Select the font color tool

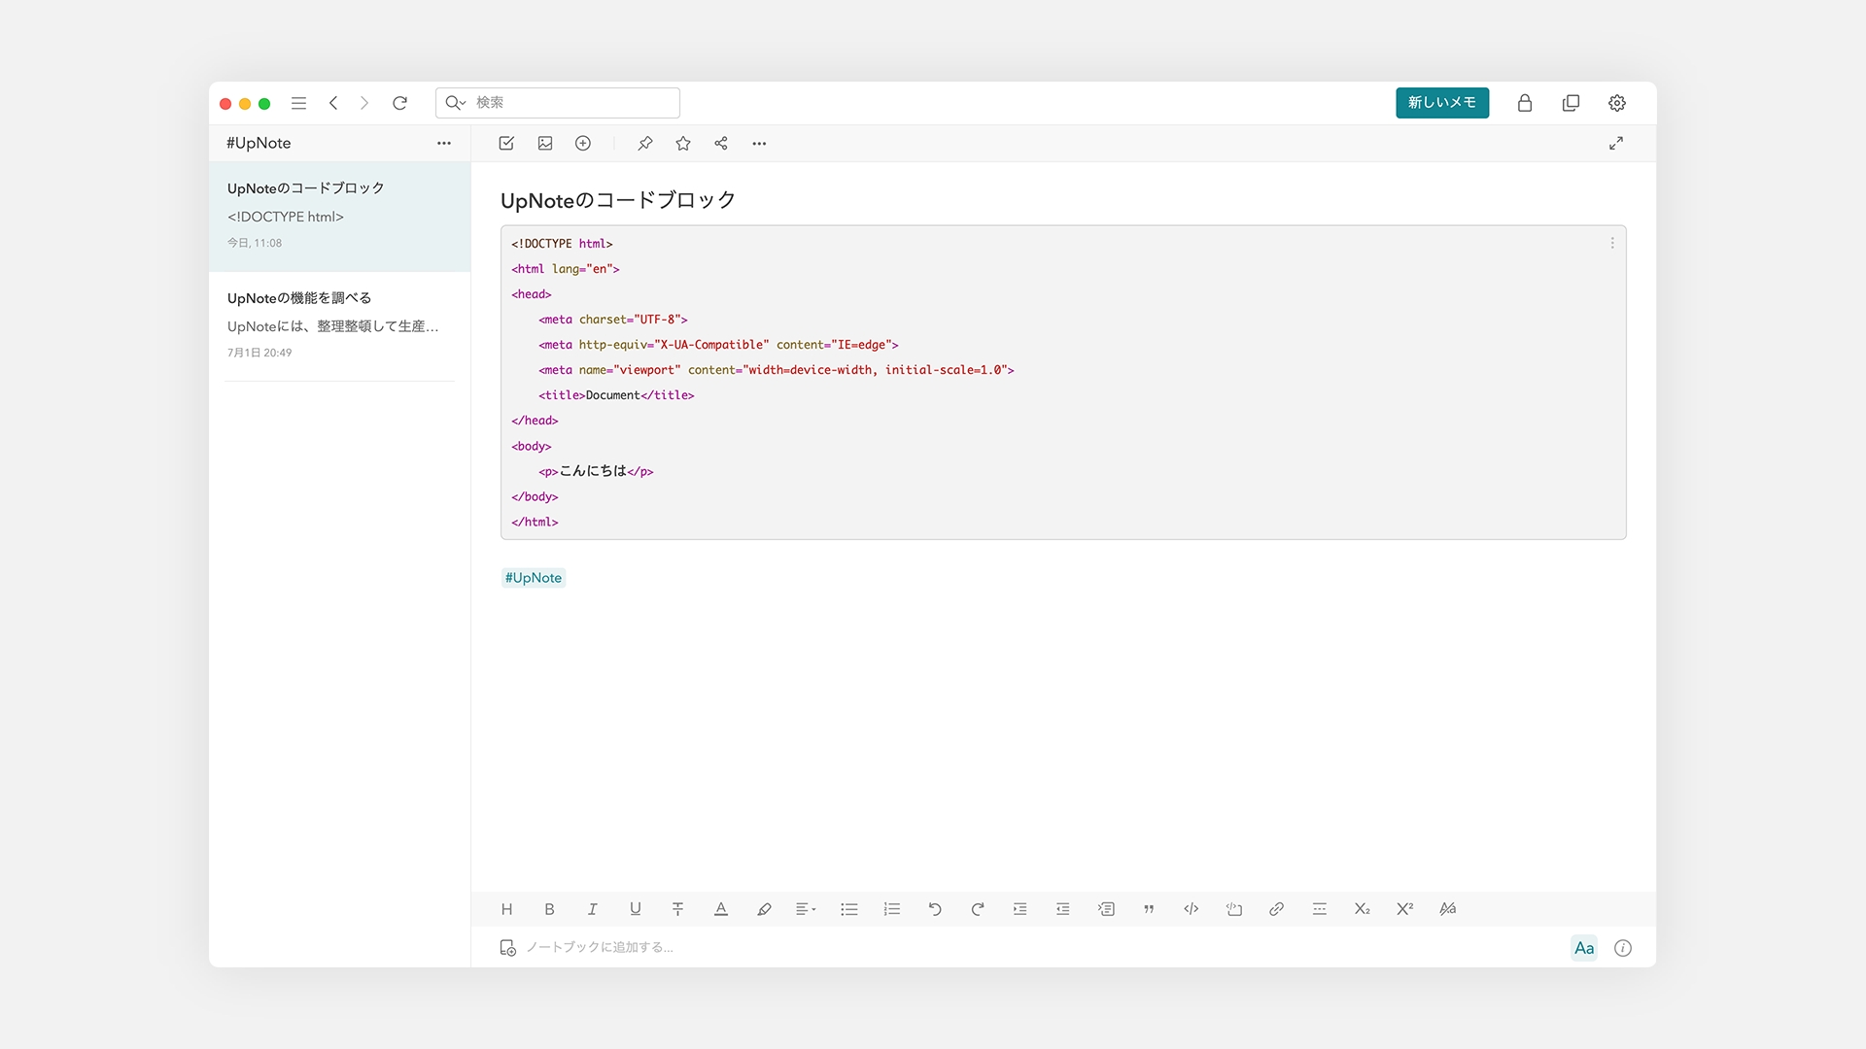pos(721,909)
